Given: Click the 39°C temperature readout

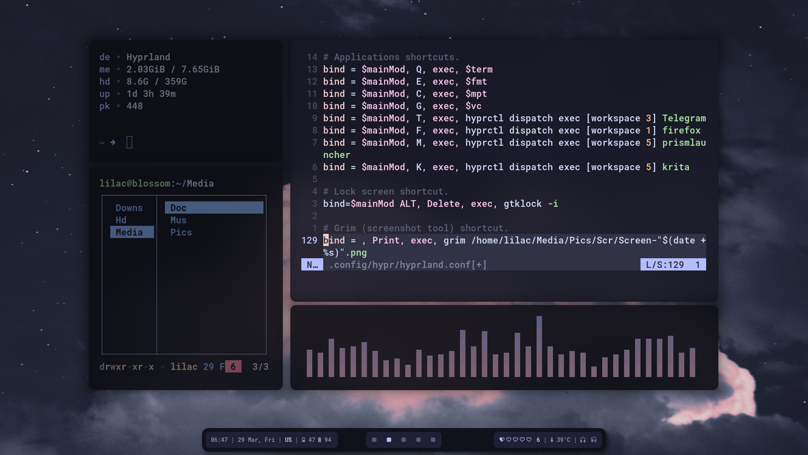Looking at the screenshot, I should [x=563, y=440].
